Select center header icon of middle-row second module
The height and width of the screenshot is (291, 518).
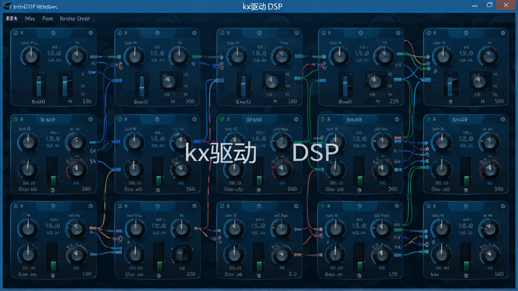point(157,119)
